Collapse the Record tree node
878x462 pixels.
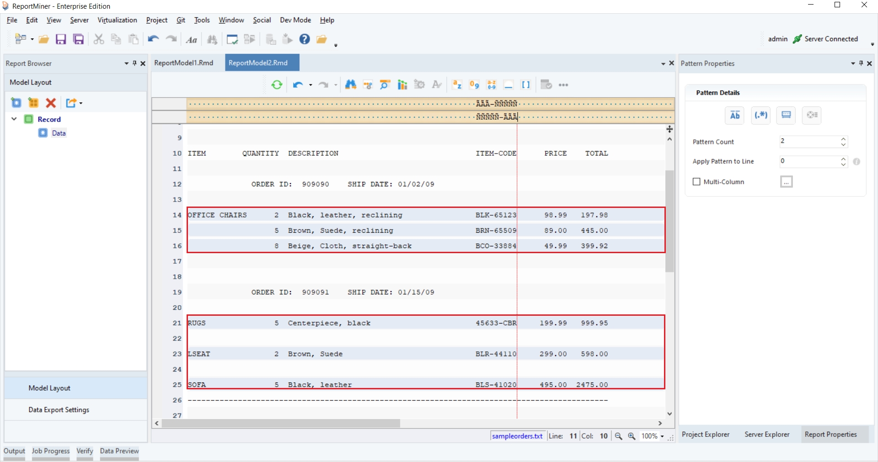coord(14,119)
